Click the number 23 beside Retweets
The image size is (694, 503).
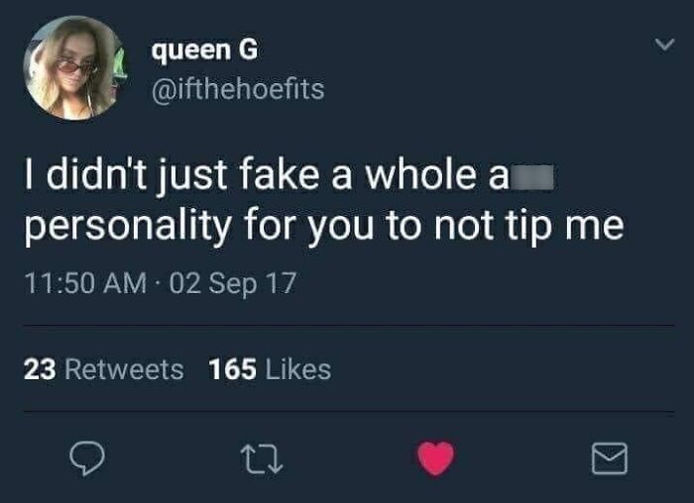pos(40,369)
